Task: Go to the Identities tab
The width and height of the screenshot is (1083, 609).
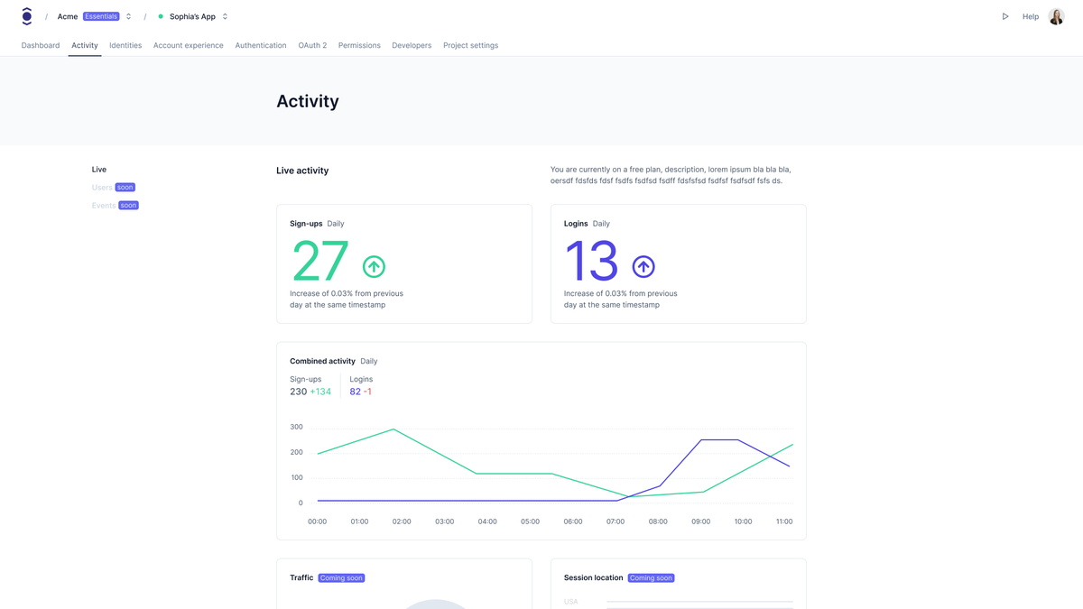Action: (x=125, y=45)
